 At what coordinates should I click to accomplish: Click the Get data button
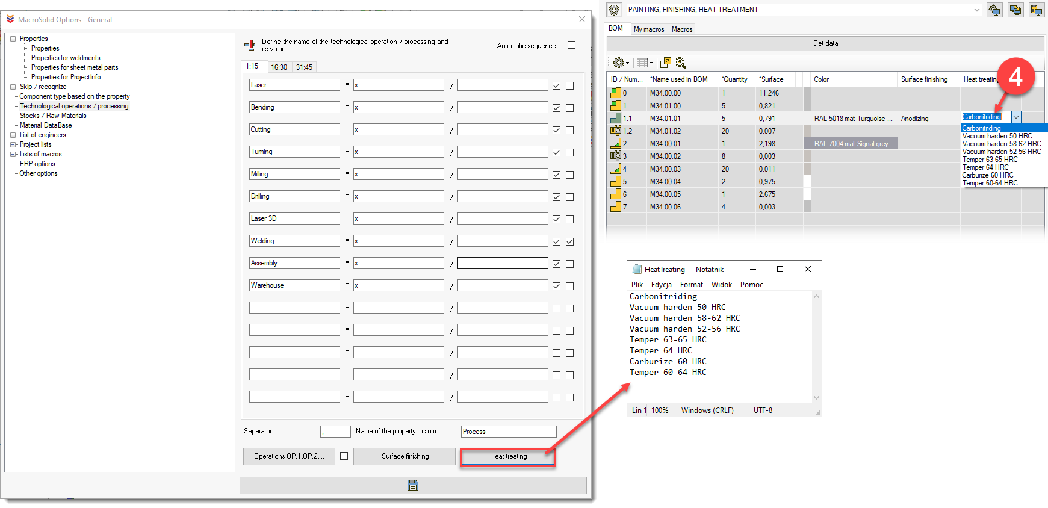tap(825, 43)
